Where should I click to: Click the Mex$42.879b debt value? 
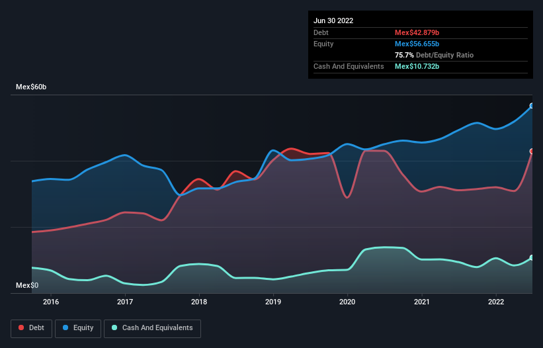(417, 32)
